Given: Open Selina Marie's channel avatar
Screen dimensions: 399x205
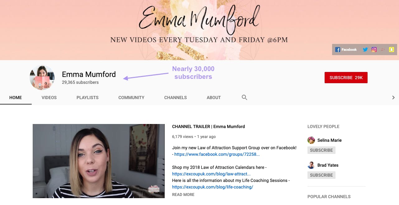Looking at the screenshot, I should (311, 140).
